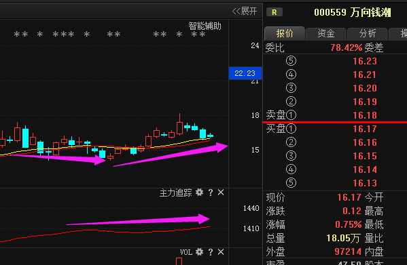Click the 内盘 label

click(374, 251)
